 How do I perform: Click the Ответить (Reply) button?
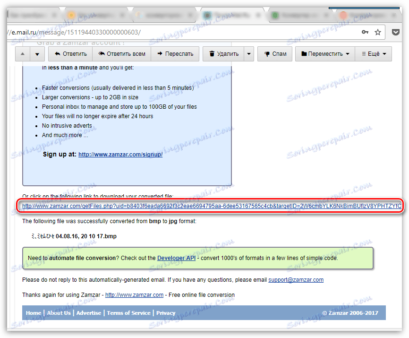(70, 54)
